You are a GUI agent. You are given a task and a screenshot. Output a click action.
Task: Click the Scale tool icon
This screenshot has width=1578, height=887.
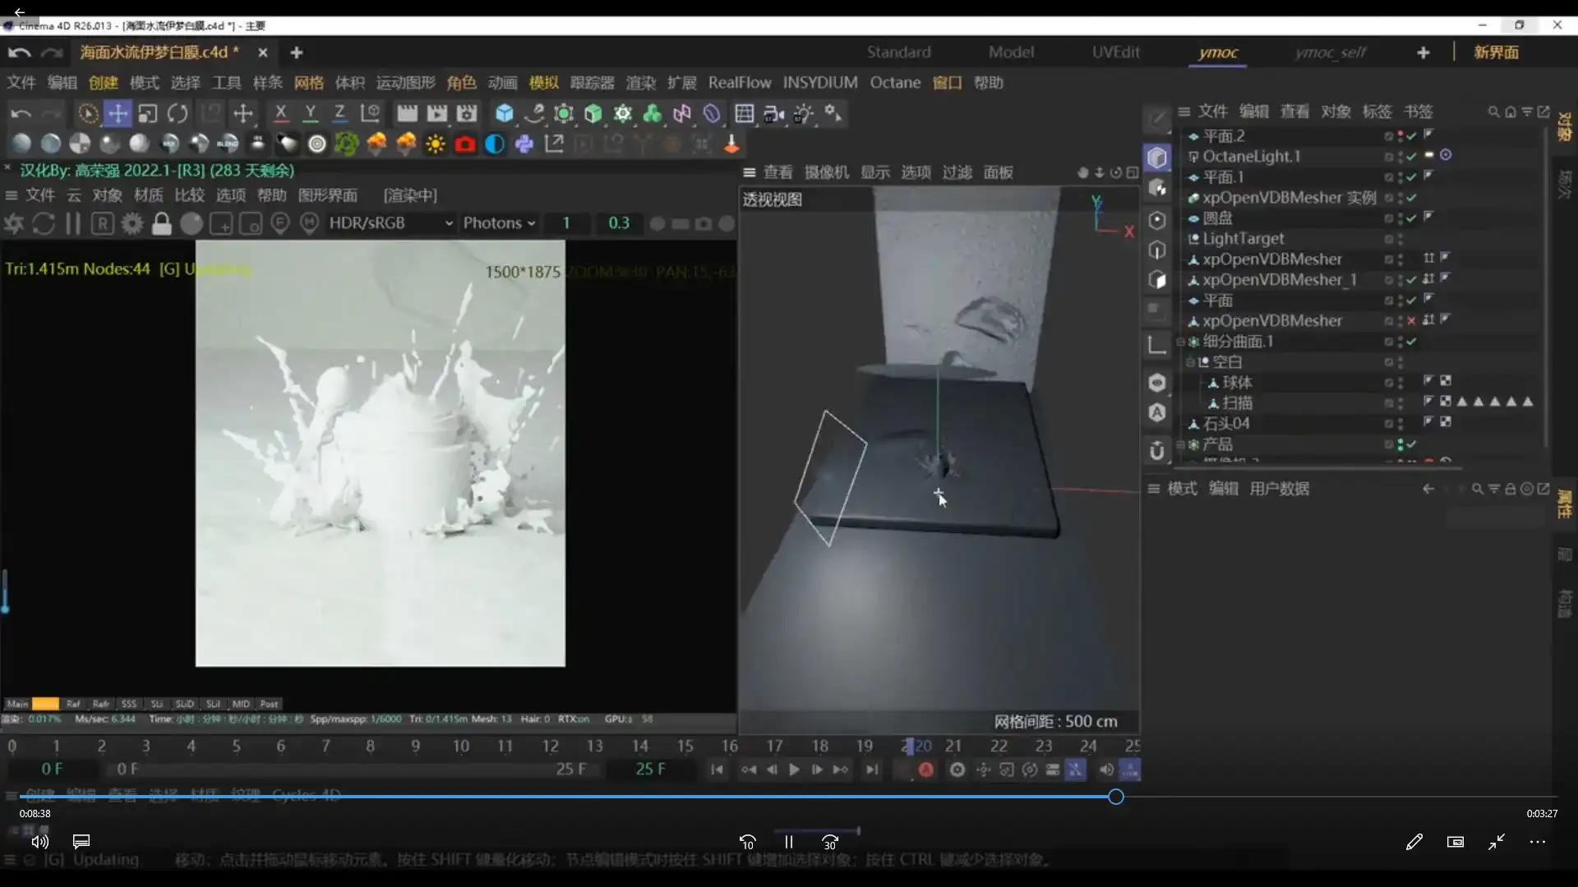click(x=148, y=113)
